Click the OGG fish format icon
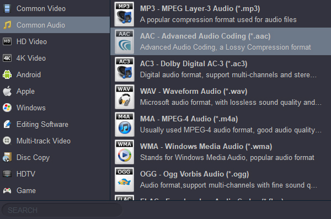The height and width of the screenshot is (219, 331). point(124,179)
